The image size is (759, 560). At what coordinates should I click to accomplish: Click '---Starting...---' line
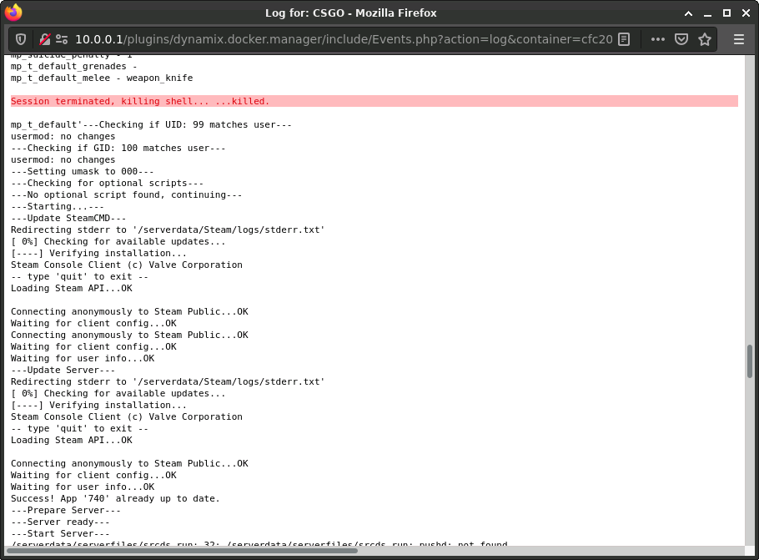[x=57, y=206]
